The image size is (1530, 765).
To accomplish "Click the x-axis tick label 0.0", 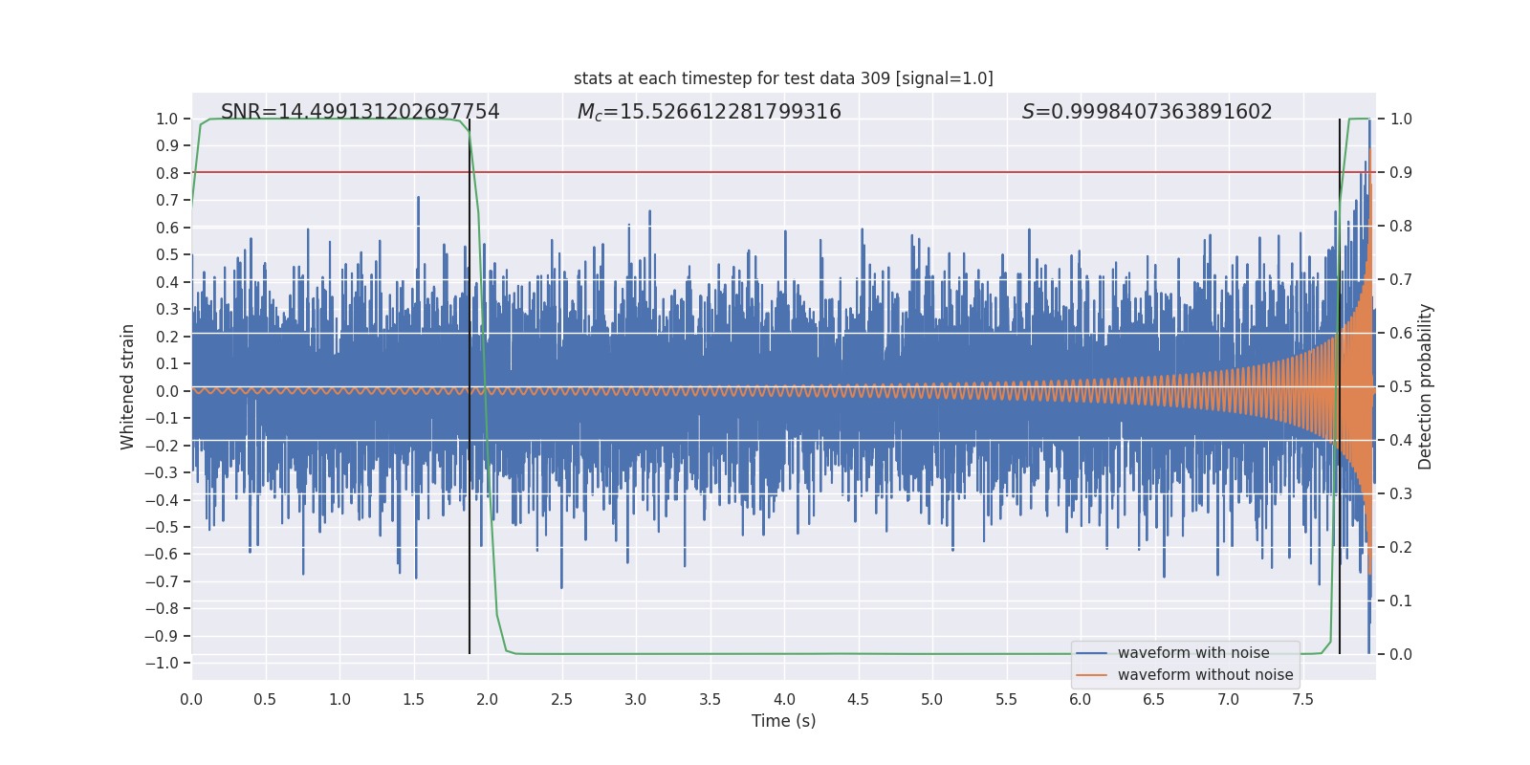I will 191,699.
